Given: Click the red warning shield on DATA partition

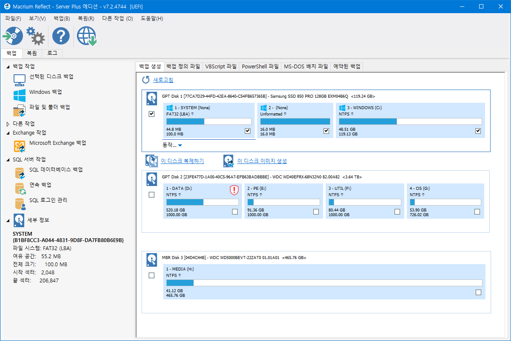Looking at the screenshot, I should pyautogui.click(x=234, y=190).
